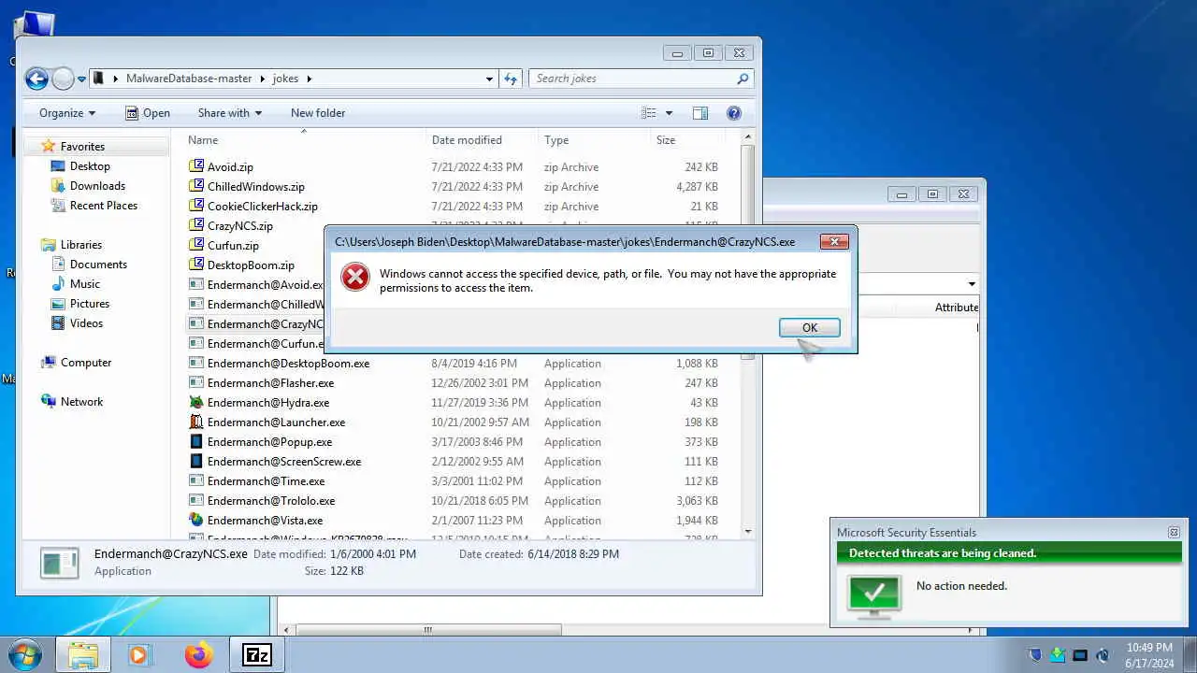This screenshot has width=1197, height=673.
Task: Select Libraries in the navigation pane
Action: click(x=80, y=245)
